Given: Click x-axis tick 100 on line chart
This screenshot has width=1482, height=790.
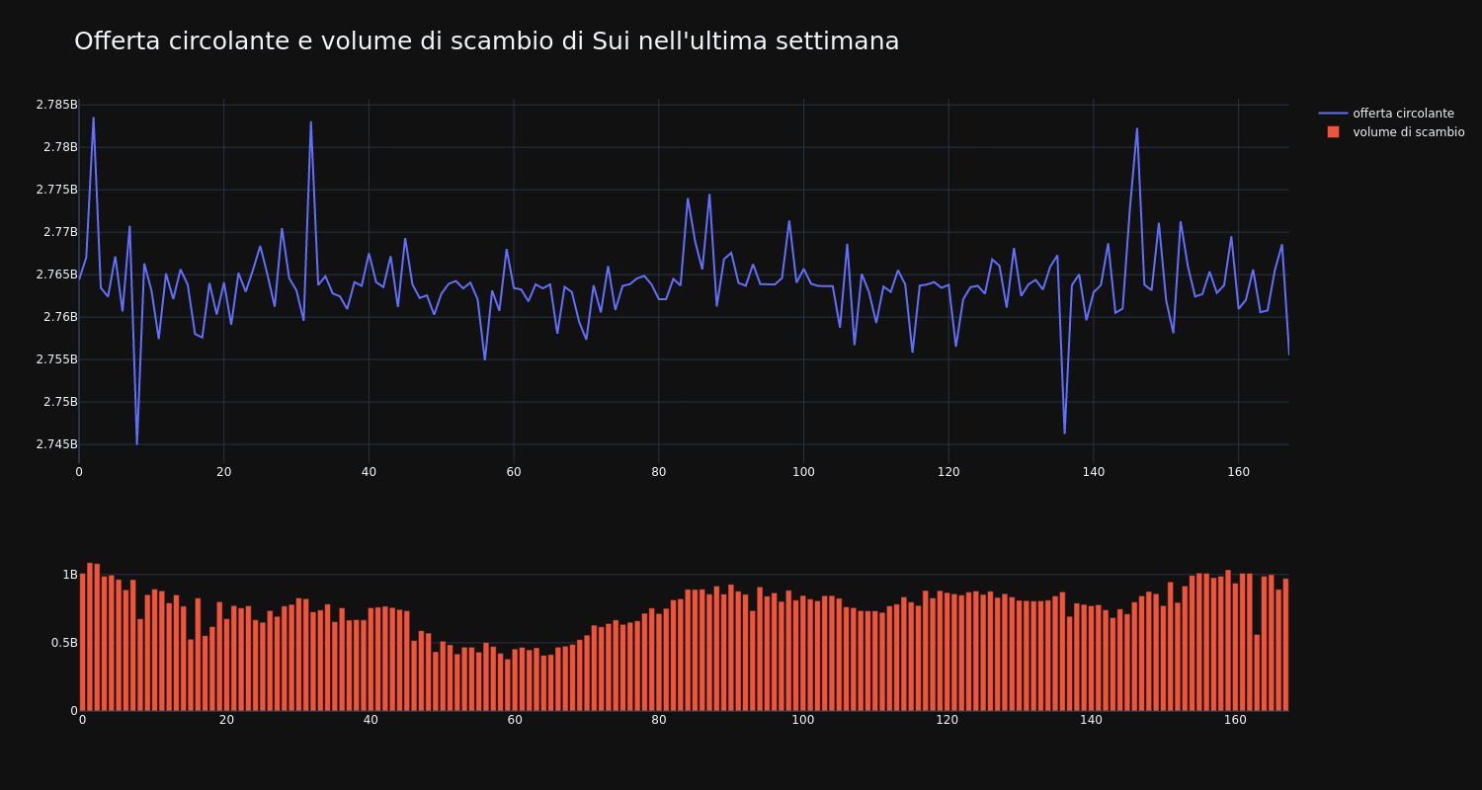Looking at the screenshot, I should click(803, 472).
